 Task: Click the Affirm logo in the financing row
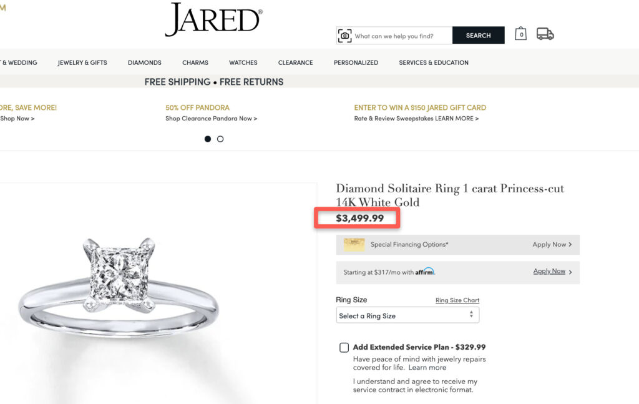point(424,272)
